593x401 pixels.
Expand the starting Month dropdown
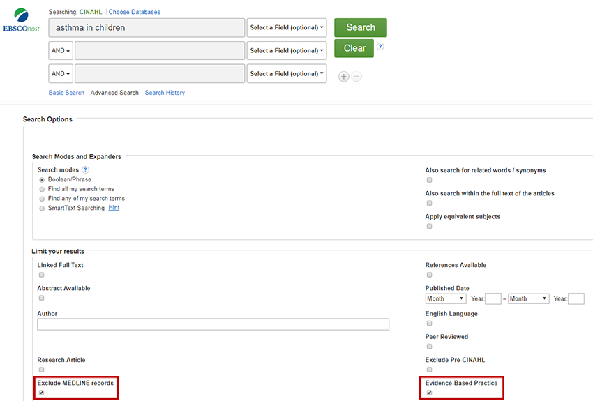[446, 299]
